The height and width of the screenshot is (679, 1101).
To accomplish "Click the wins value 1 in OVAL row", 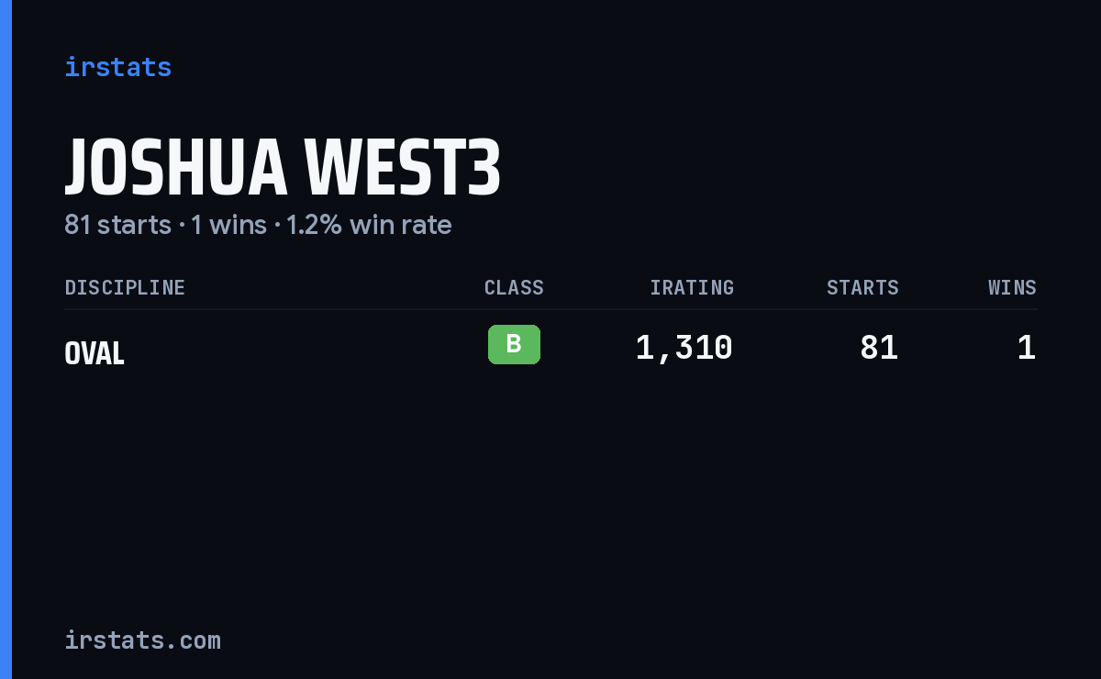I will coord(1027,348).
